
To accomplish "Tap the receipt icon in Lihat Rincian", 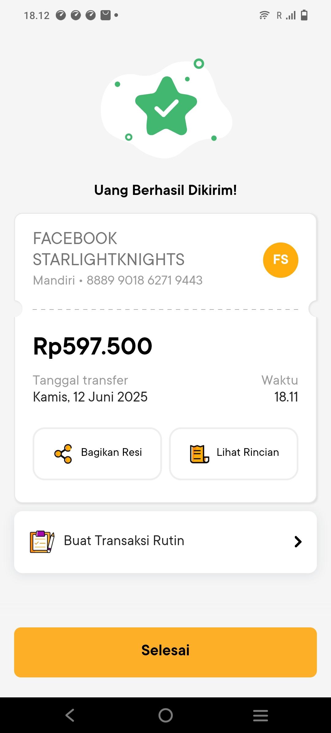I will coord(199,454).
